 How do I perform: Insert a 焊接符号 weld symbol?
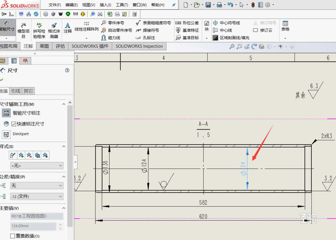coord(148,30)
